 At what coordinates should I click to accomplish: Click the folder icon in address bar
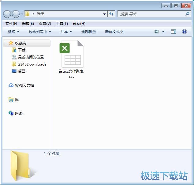click(x=27, y=14)
